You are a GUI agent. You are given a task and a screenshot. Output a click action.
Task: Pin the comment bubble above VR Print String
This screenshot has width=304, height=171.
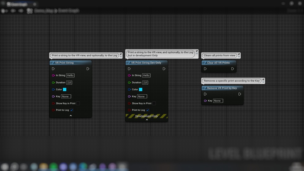[x=121, y=54]
